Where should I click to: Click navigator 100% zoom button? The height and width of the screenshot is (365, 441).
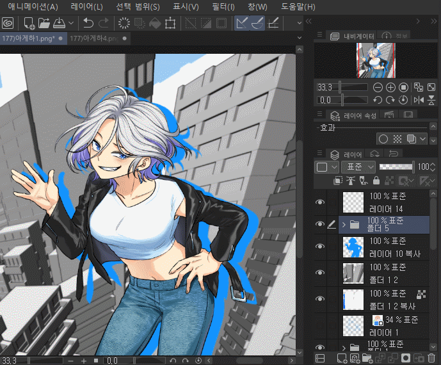coord(403,88)
